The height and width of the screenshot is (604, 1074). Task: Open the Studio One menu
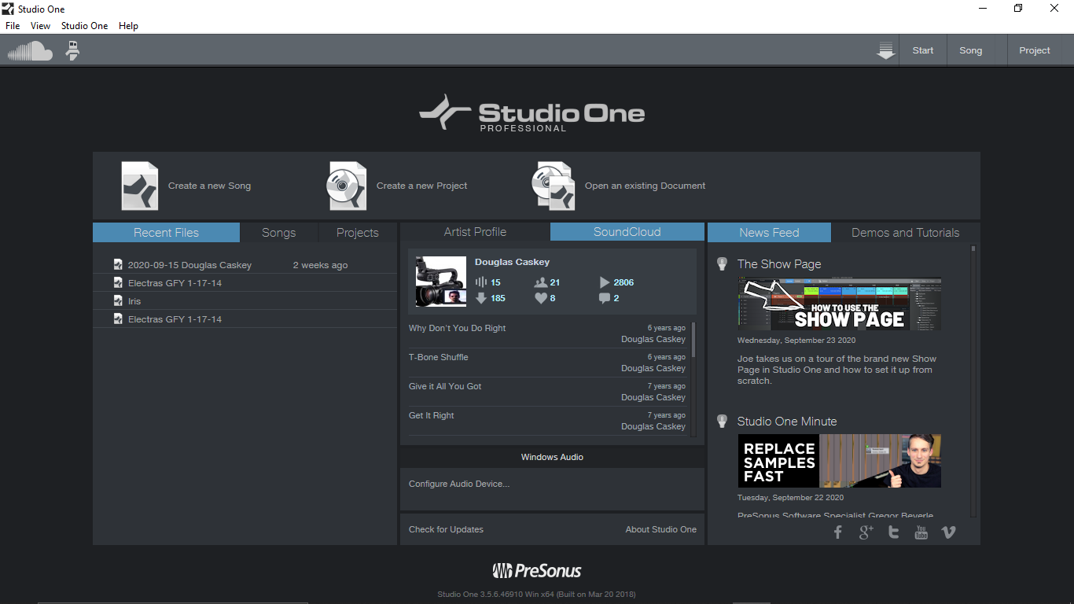[85, 26]
